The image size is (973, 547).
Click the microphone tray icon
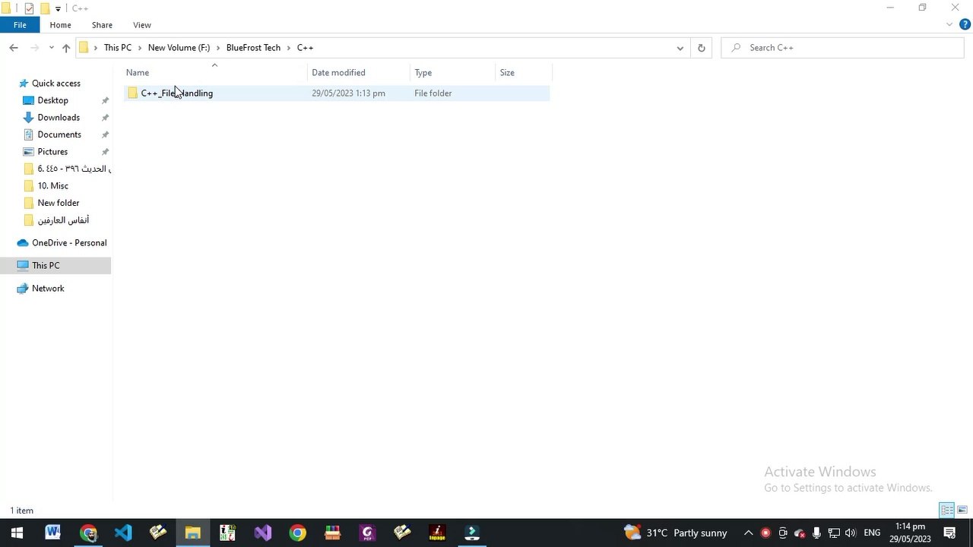[816, 533]
